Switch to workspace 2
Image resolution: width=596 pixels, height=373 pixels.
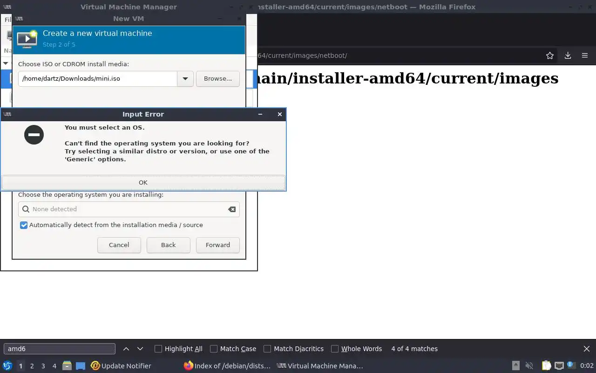32,366
